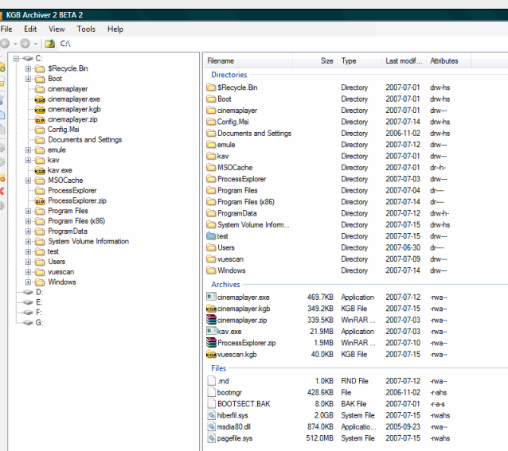This screenshot has width=508, height=451.
Task: Click the .md RND file icon
Action: click(211, 381)
